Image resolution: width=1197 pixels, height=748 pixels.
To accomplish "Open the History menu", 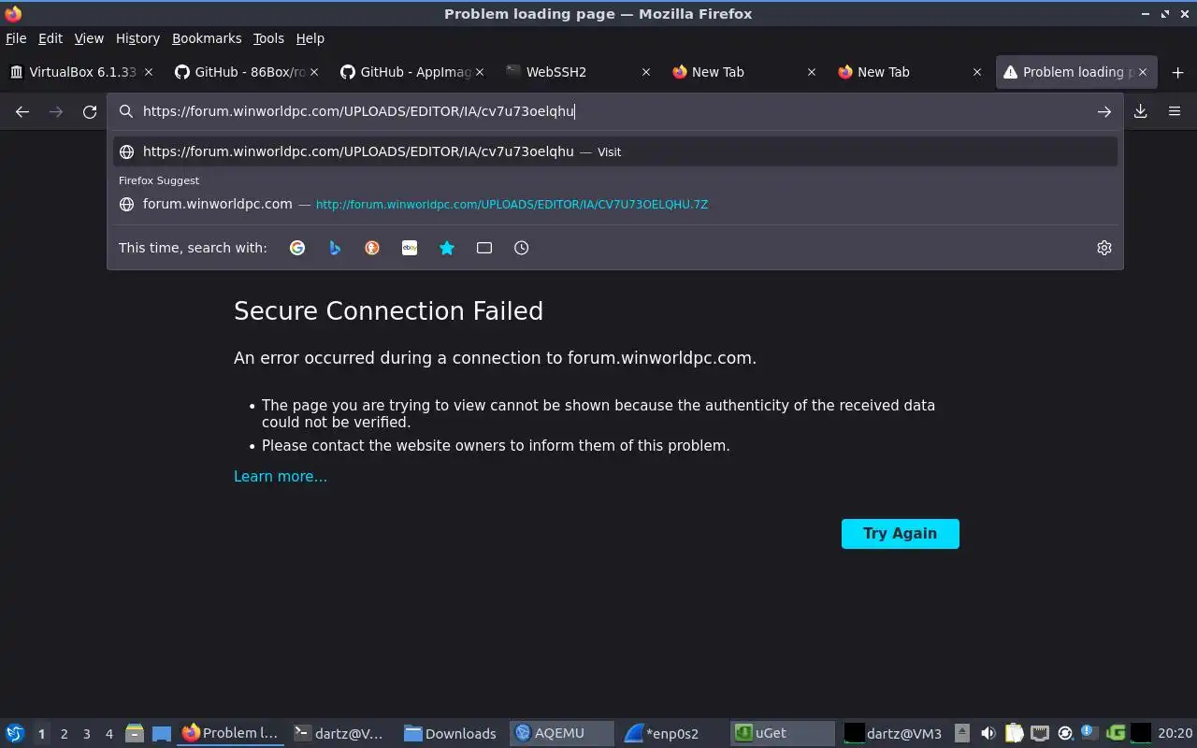I will 137,38.
